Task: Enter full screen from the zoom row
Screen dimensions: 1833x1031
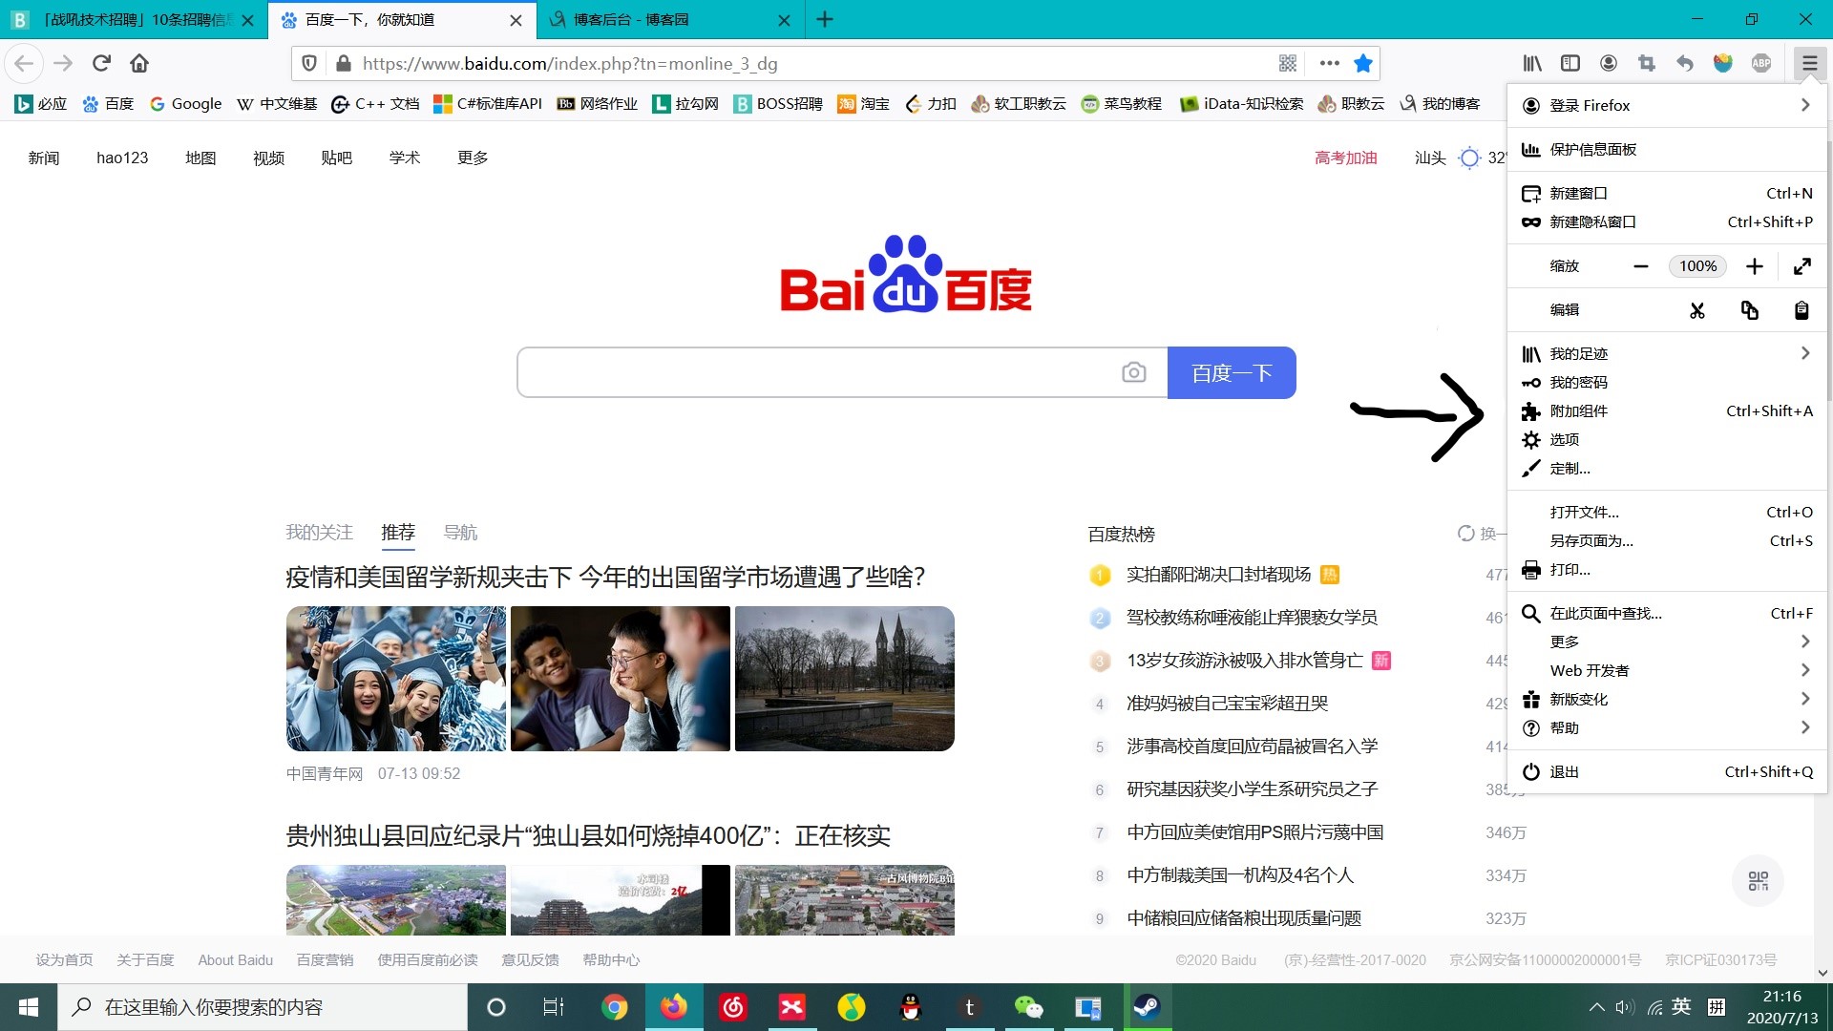Action: [1801, 266]
